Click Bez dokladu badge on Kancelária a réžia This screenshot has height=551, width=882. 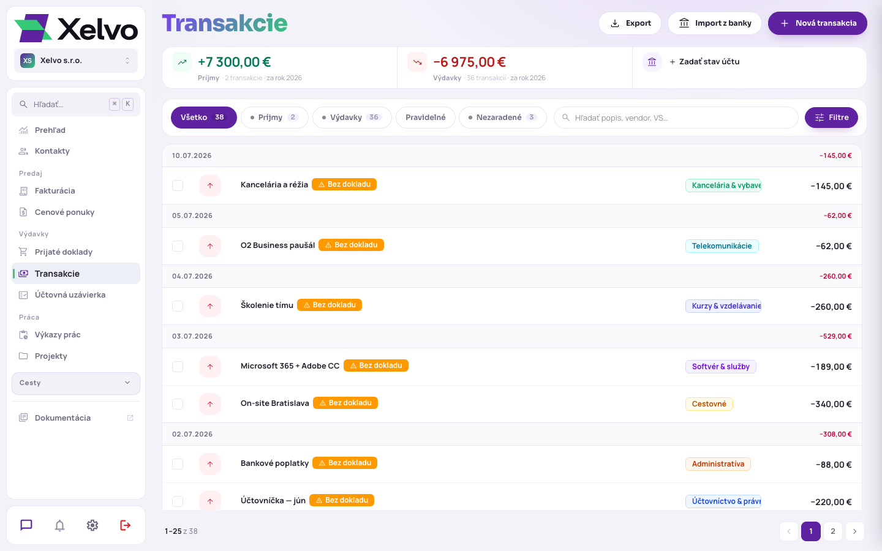tap(344, 184)
